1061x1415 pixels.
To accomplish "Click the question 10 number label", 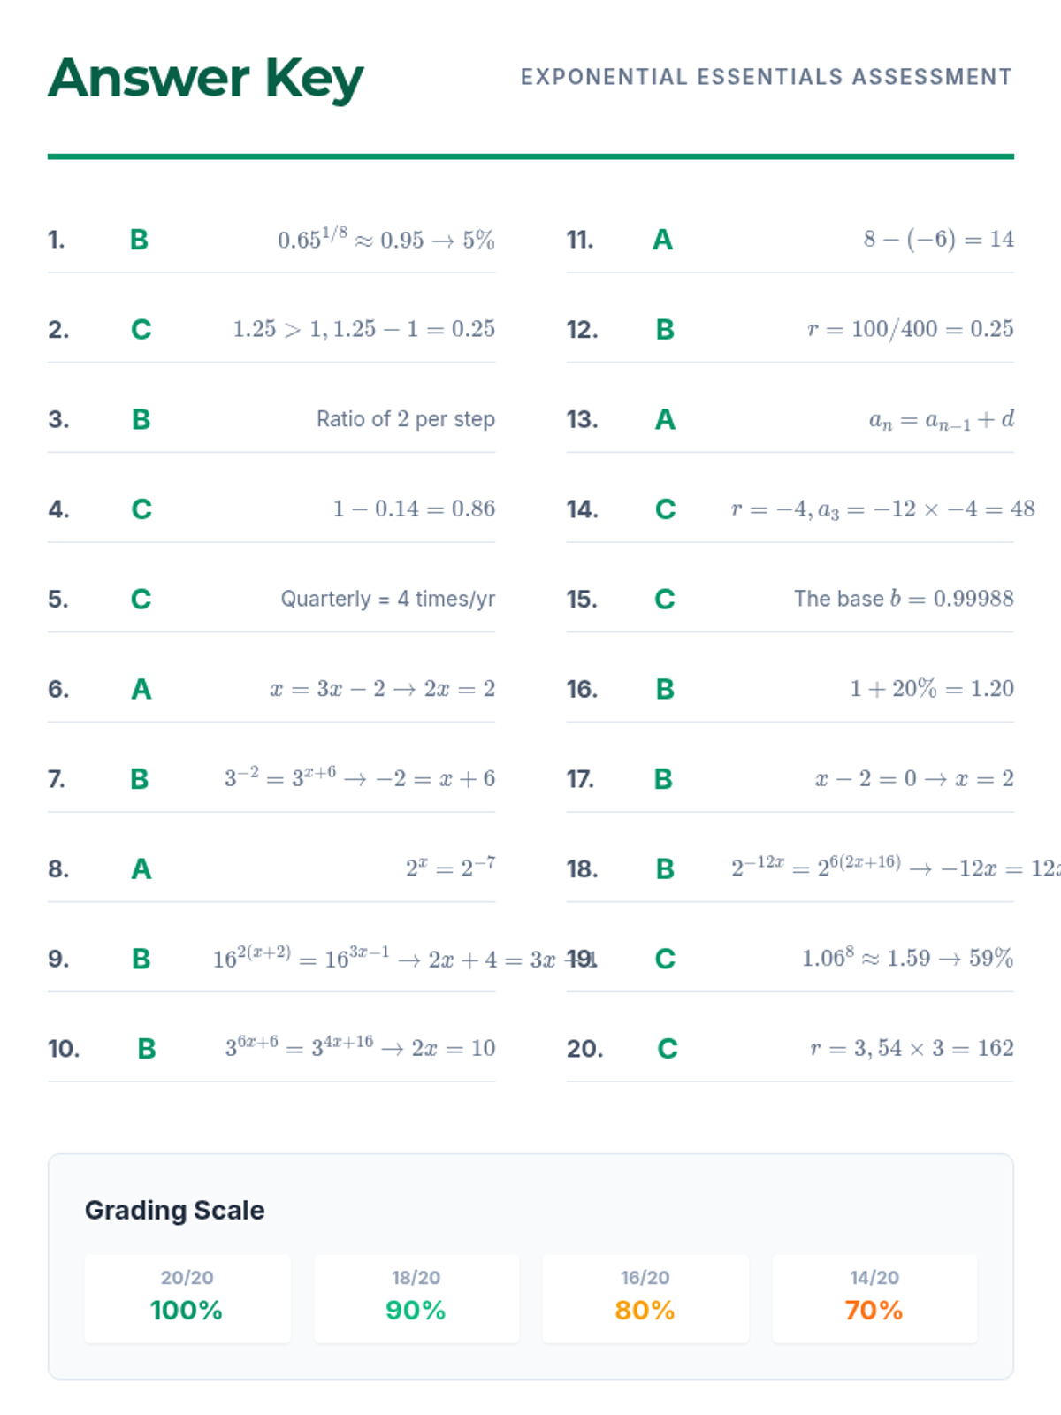I will coord(64,1049).
